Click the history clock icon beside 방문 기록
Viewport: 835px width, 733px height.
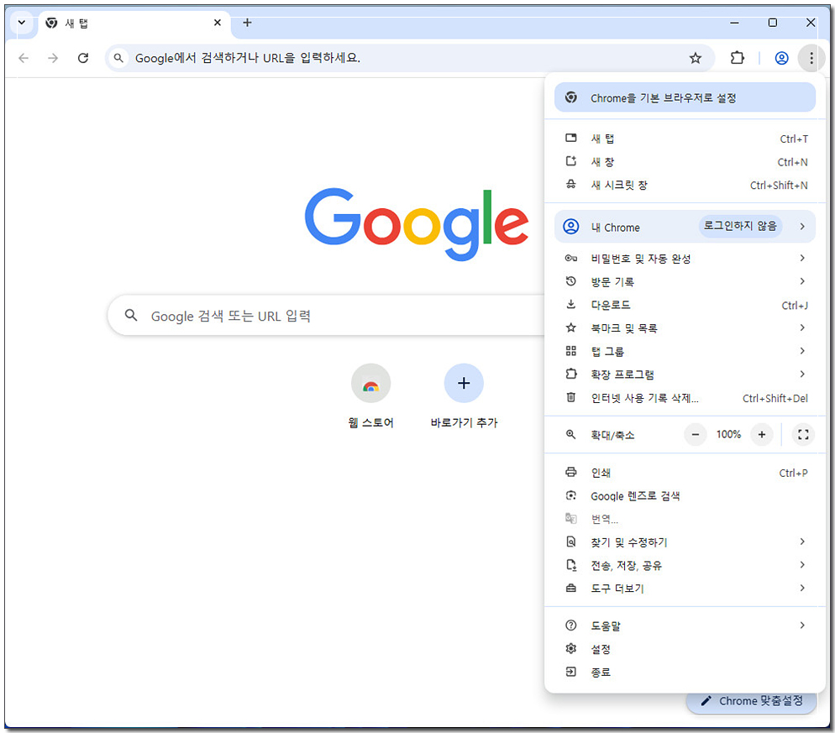click(x=571, y=281)
